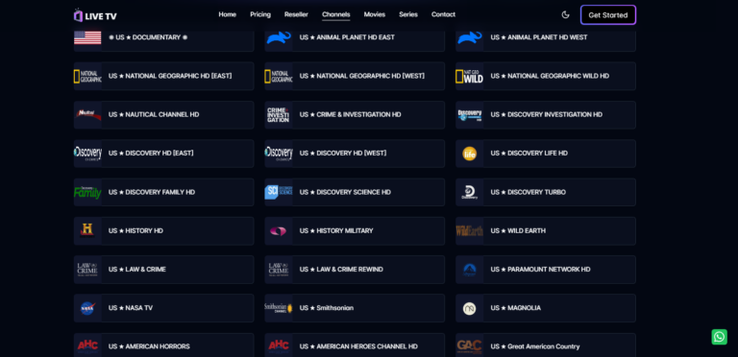Toggle the dark mode moon icon
The width and height of the screenshot is (738, 357).
pyautogui.click(x=565, y=14)
